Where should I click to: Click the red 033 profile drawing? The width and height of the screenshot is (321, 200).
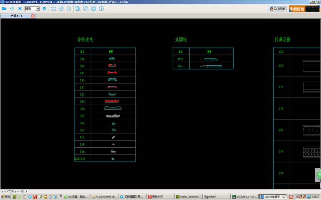point(112,101)
